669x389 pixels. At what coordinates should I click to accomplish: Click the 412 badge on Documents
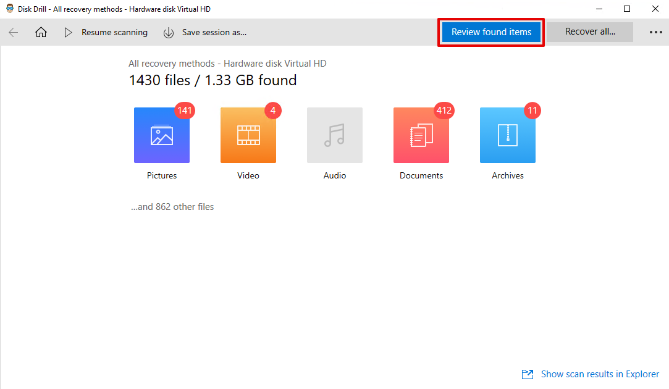[444, 111]
